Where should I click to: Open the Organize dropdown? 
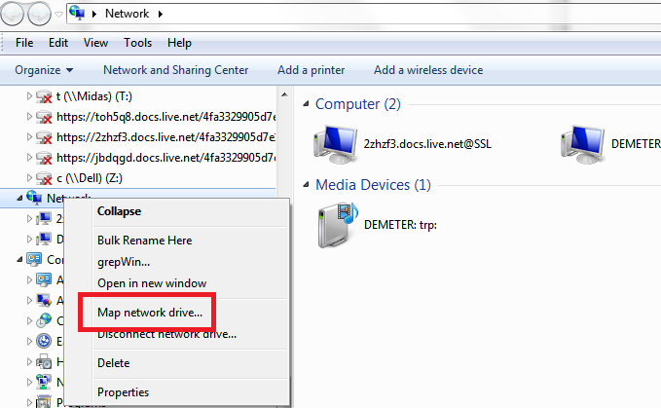tap(44, 70)
